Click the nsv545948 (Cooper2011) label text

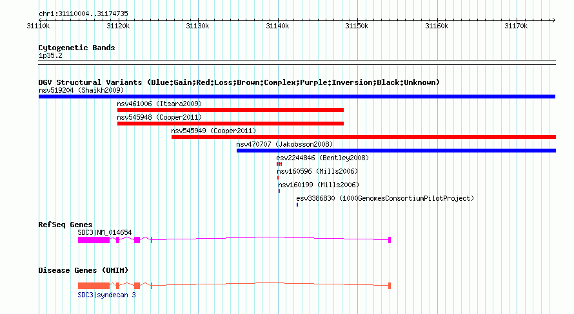[159, 117]
